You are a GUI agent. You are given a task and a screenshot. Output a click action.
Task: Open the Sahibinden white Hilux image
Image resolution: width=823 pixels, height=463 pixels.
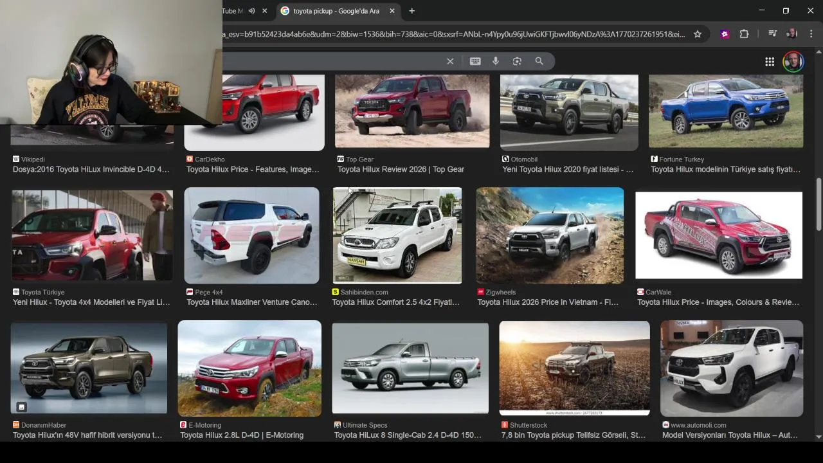click(397, 235)
